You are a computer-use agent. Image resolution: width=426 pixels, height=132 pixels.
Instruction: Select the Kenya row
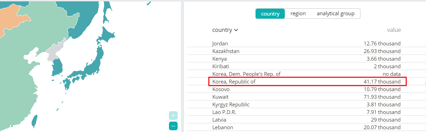pyautogui.click(x=306, y=59)
